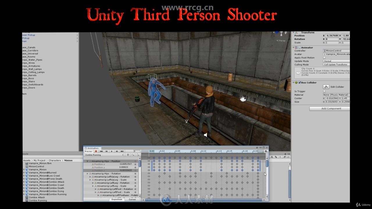Click the scene gizmo axis widget
This screenshot has height=209, width=372.
tap(280, 33)
